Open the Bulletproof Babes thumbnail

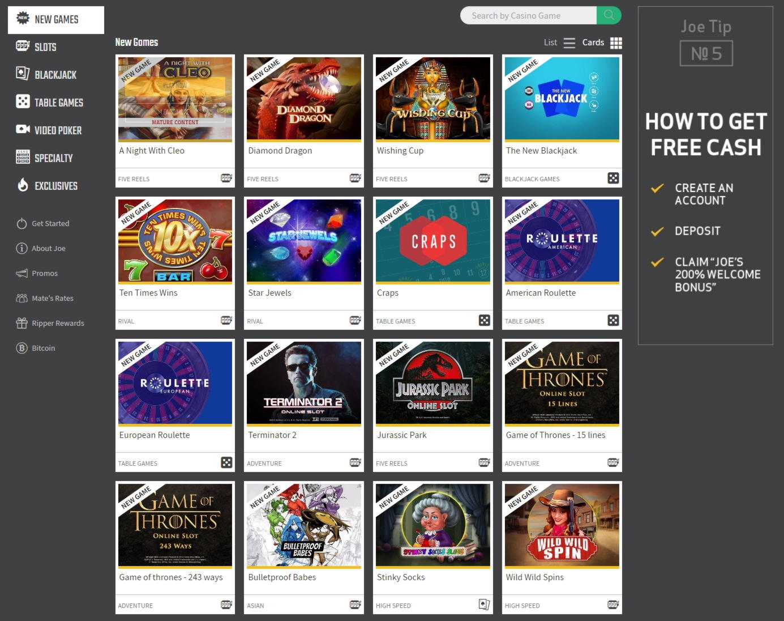tap(304, 525)
